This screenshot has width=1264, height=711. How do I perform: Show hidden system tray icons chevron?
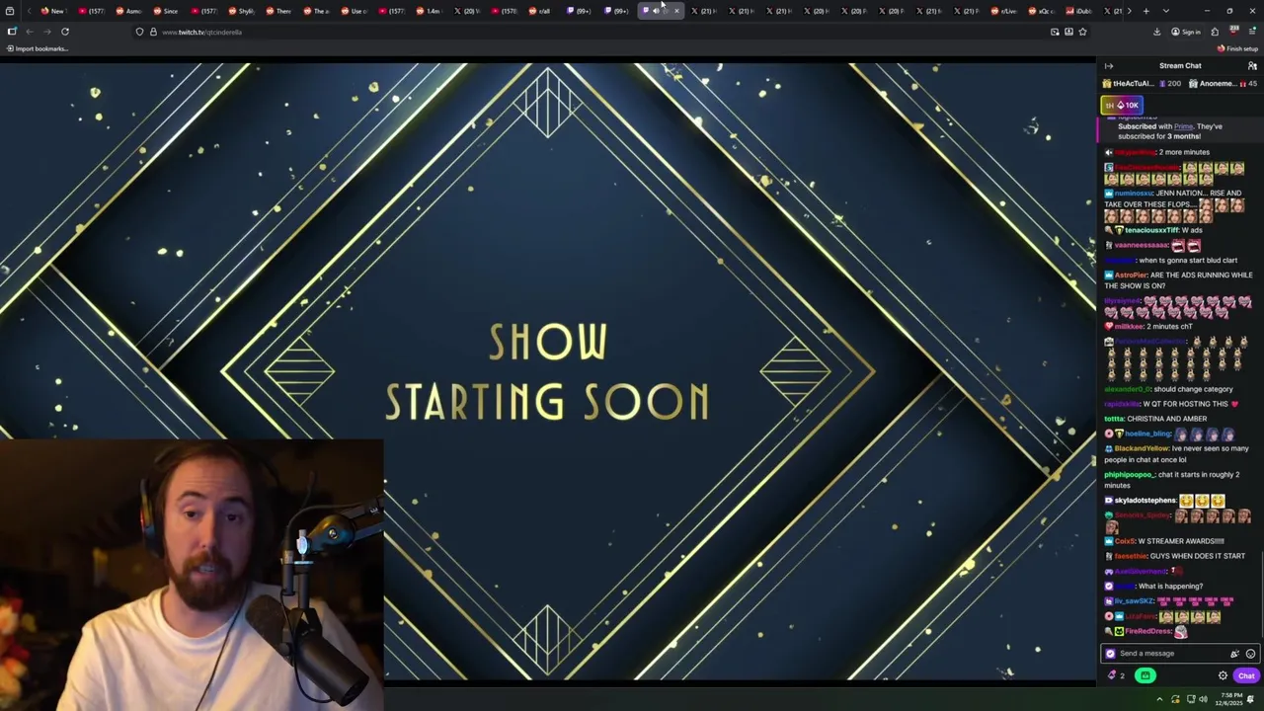click(x=1160, y=699)
